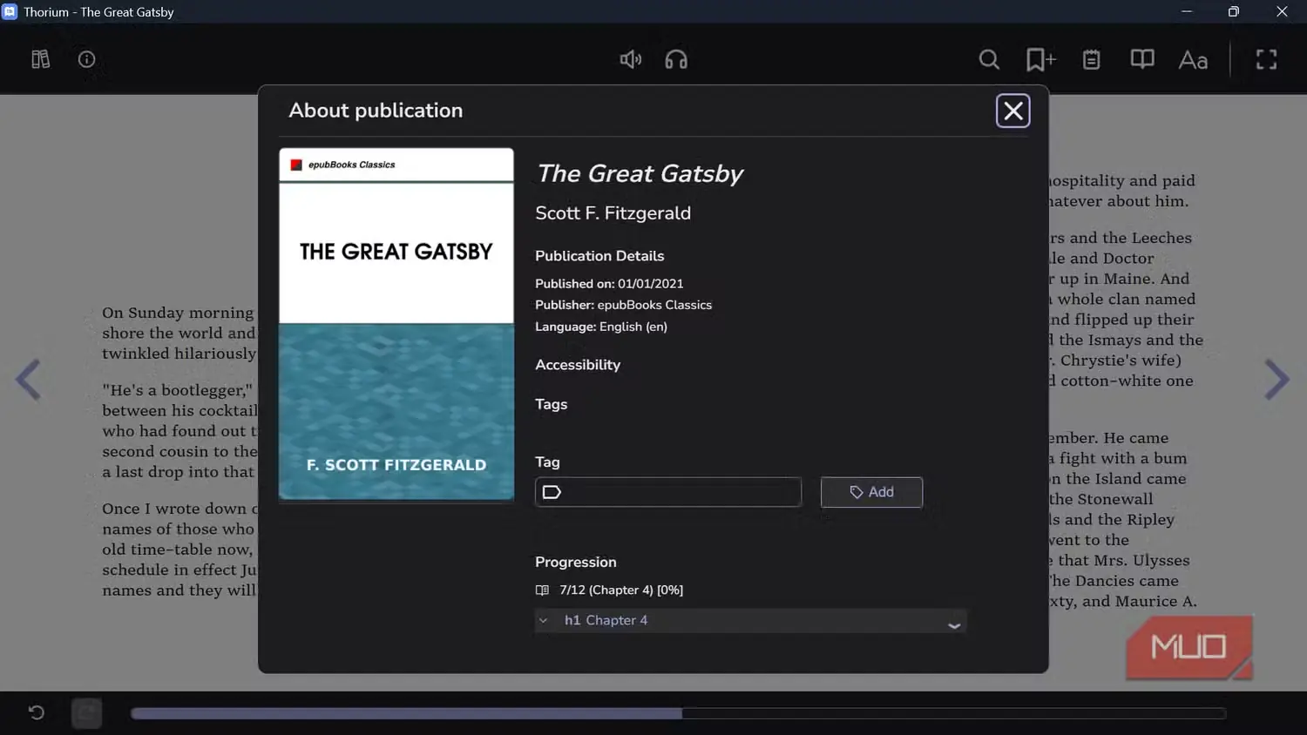This screenshot has height=735, width=1307.
Task: Click The Great Gatsby title heading
Action: [640, 173]
